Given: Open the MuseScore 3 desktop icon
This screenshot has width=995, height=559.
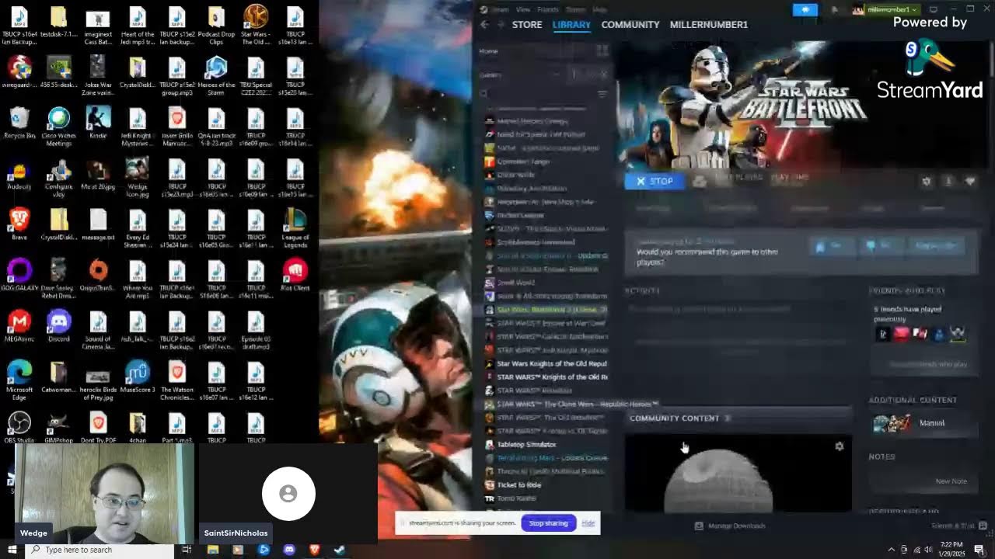Looking at the screenshot, I should (x=138, y=377).
